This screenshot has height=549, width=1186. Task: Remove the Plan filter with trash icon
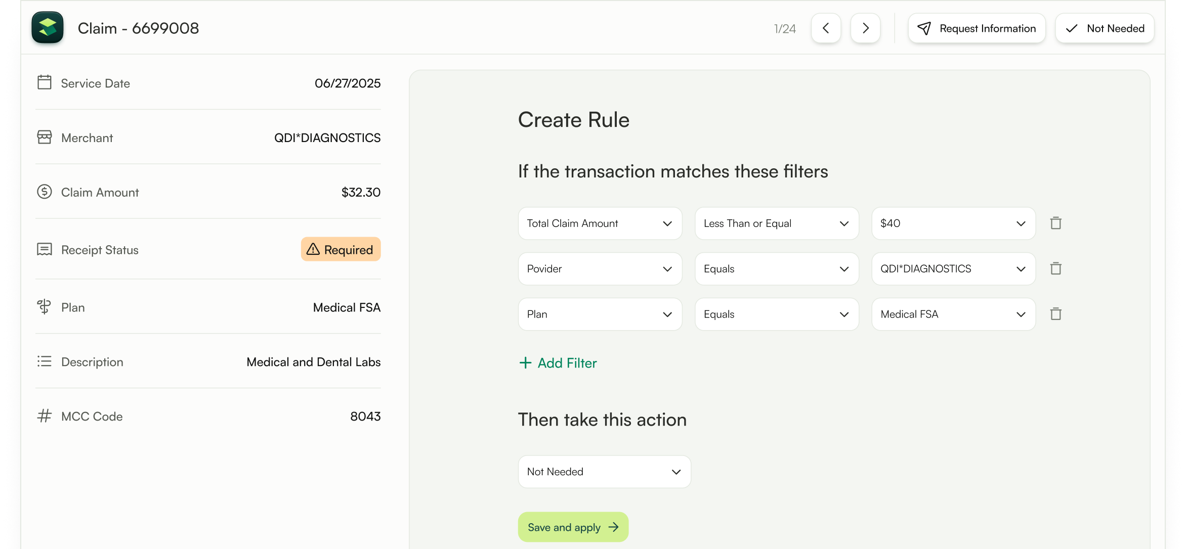point(1055,314)
